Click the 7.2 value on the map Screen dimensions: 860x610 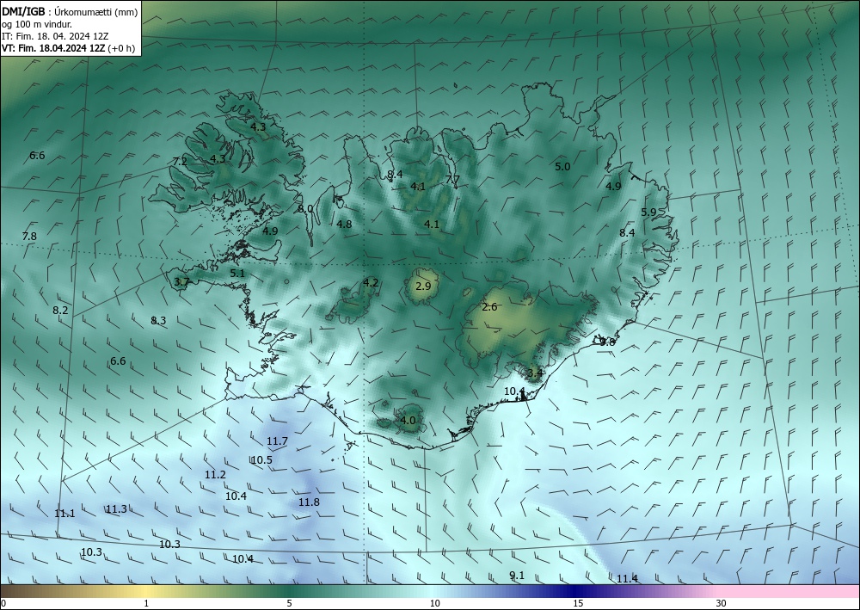[x=180, y=161]
